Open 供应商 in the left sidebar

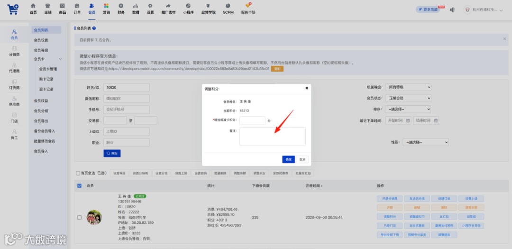coord(14,101)
